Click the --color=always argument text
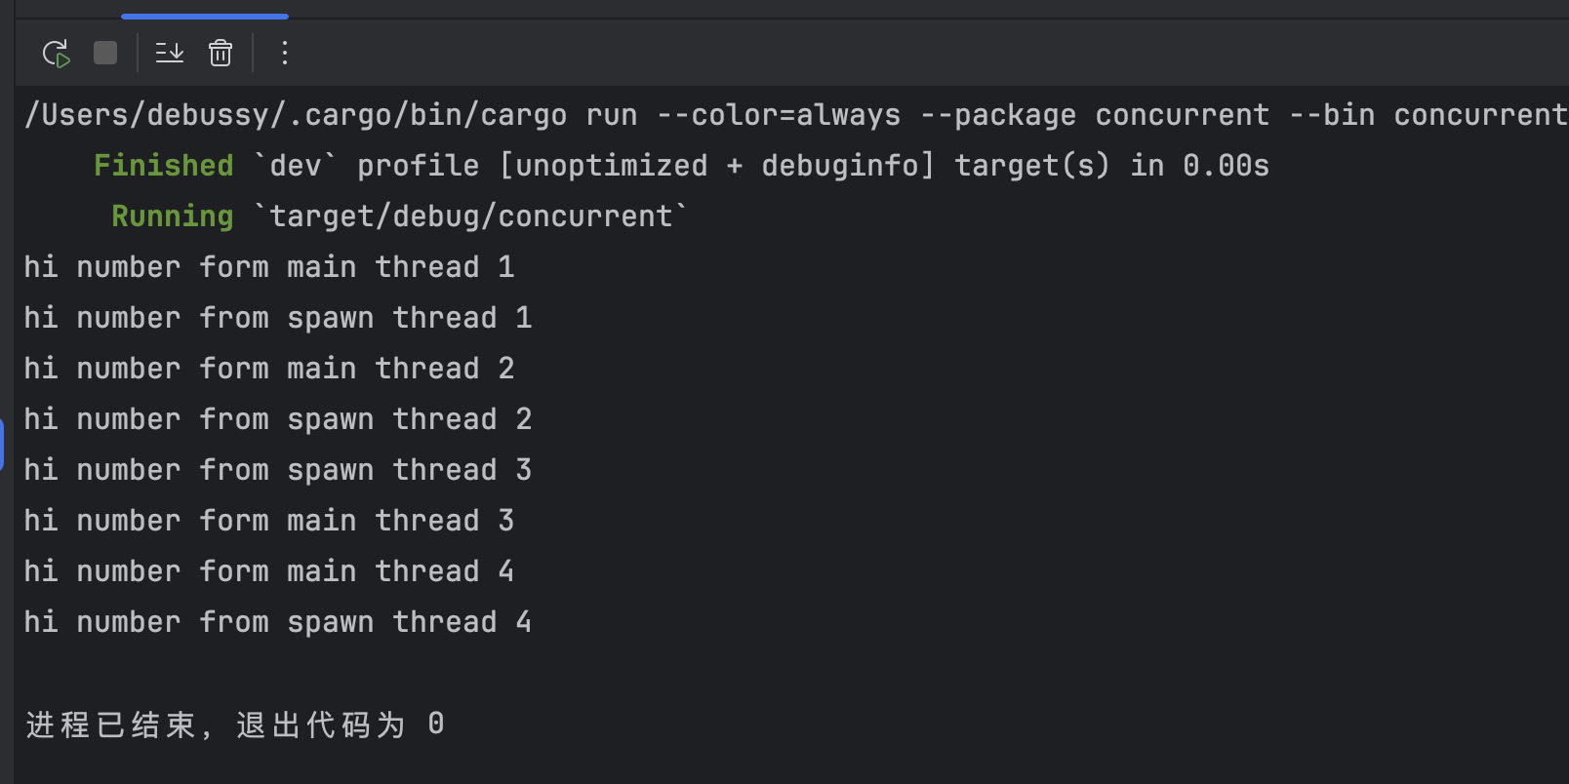This screenshot has height=784, width=1569. 778,115
